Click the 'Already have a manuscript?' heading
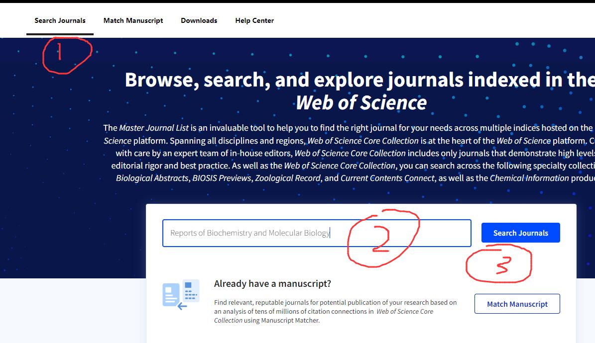Image resolution: width=595 pixels, height=343 pixels. [272, 283]
